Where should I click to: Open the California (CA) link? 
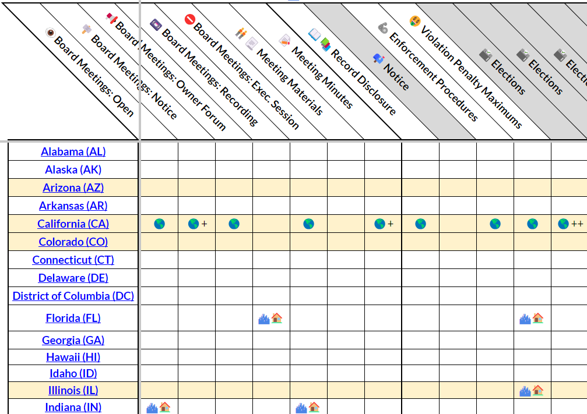point(73,224)
